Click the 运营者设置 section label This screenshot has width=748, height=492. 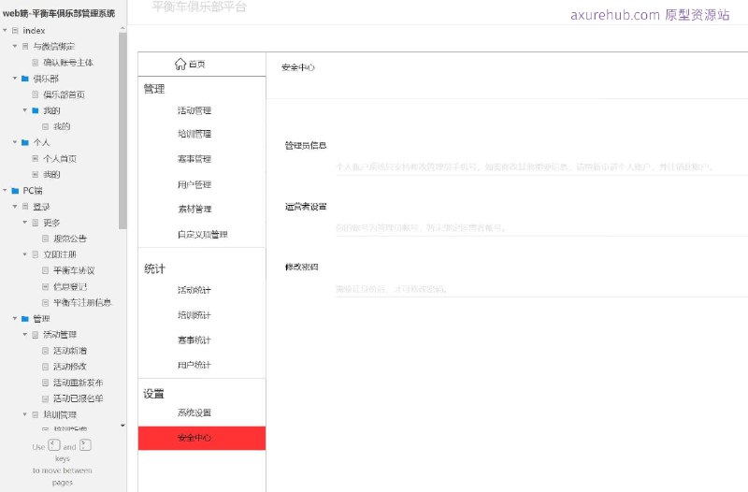pyautogui.click(x=306, y=206)
